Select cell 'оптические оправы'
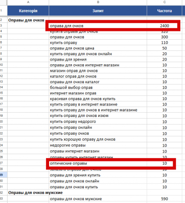The width and height of the screenshot is (185, 203). pos(98,163)
